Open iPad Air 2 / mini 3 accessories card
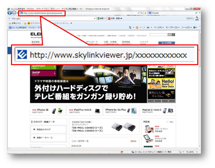 coord(158,111)
